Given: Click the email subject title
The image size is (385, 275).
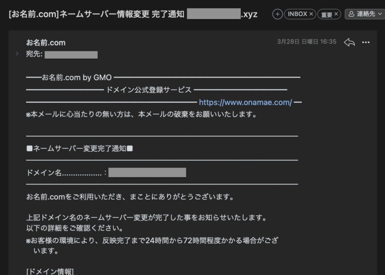Looking at the screenshot, I should click(133, 14).
